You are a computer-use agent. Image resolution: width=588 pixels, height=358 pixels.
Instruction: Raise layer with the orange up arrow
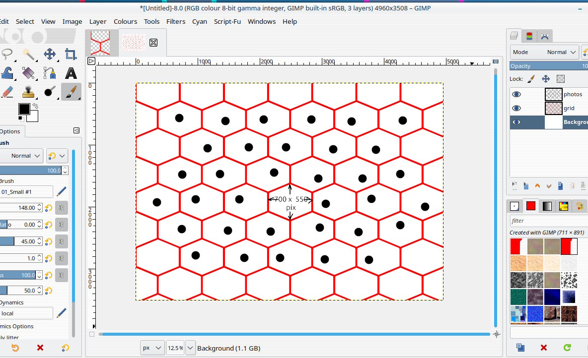[537, 186]
